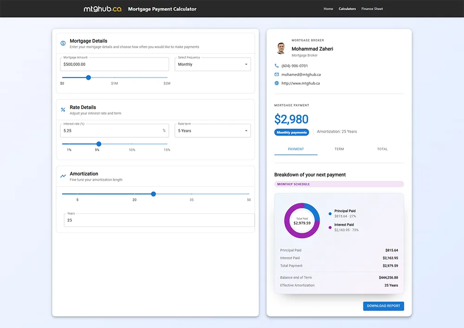Image resolution: width=464 pixels, height=328 pixels.
Task: Switch to the TERM tab
Action: (x=339, y=149)
